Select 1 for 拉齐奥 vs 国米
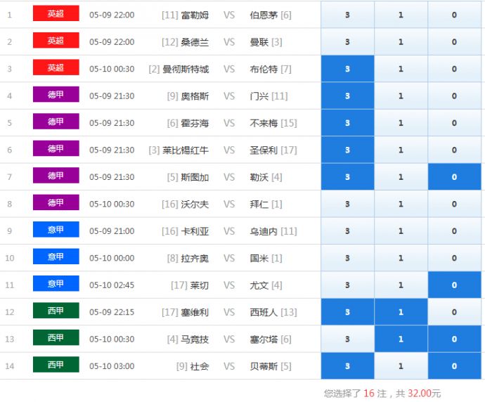This screenshot has height=402, width=485. pyautogui.click(x=401, y=258)
